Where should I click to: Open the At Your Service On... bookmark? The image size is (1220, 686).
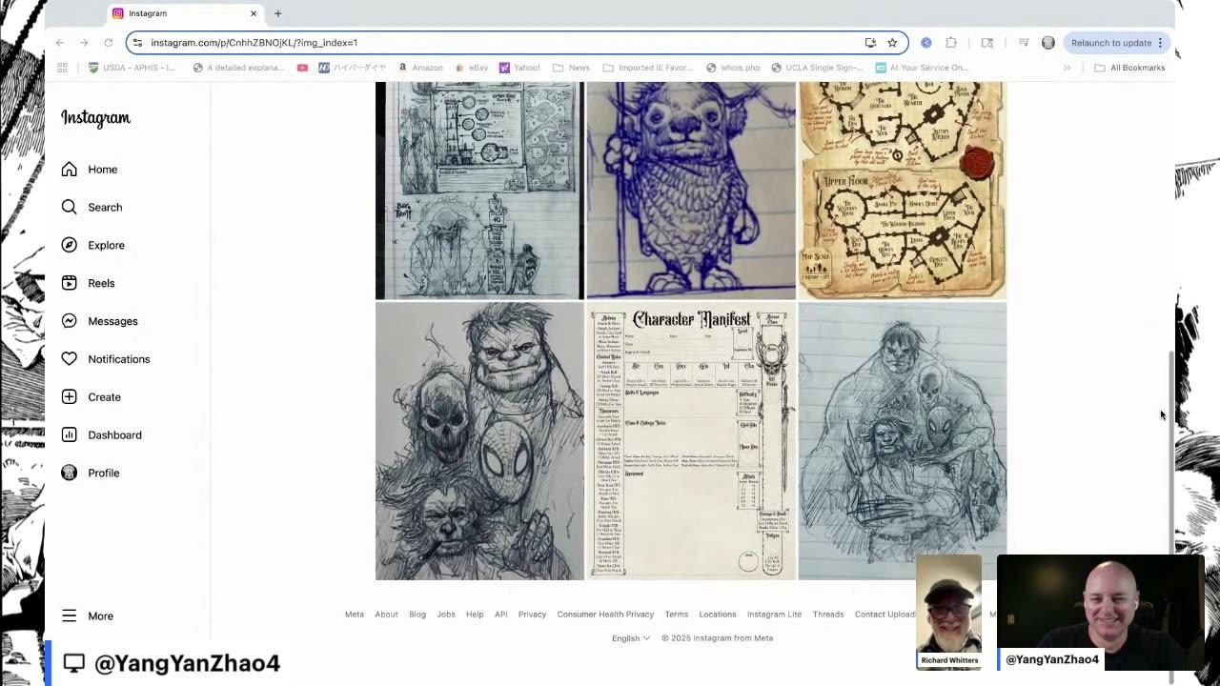point(922,68)
